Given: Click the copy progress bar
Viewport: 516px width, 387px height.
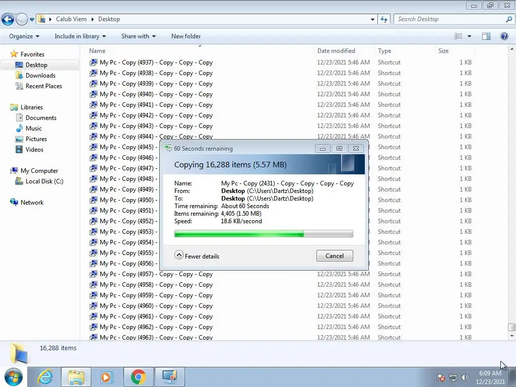Looking at the screenshot, I should [x=264, y=234].
